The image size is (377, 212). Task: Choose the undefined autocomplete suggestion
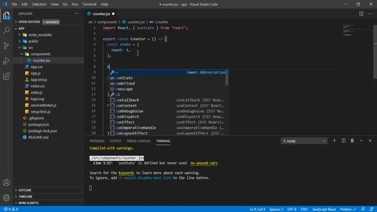coord(167,84)
